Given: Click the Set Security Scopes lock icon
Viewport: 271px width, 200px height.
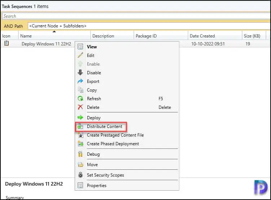Looking at the screenshot, I should click(x=80, y=175).
